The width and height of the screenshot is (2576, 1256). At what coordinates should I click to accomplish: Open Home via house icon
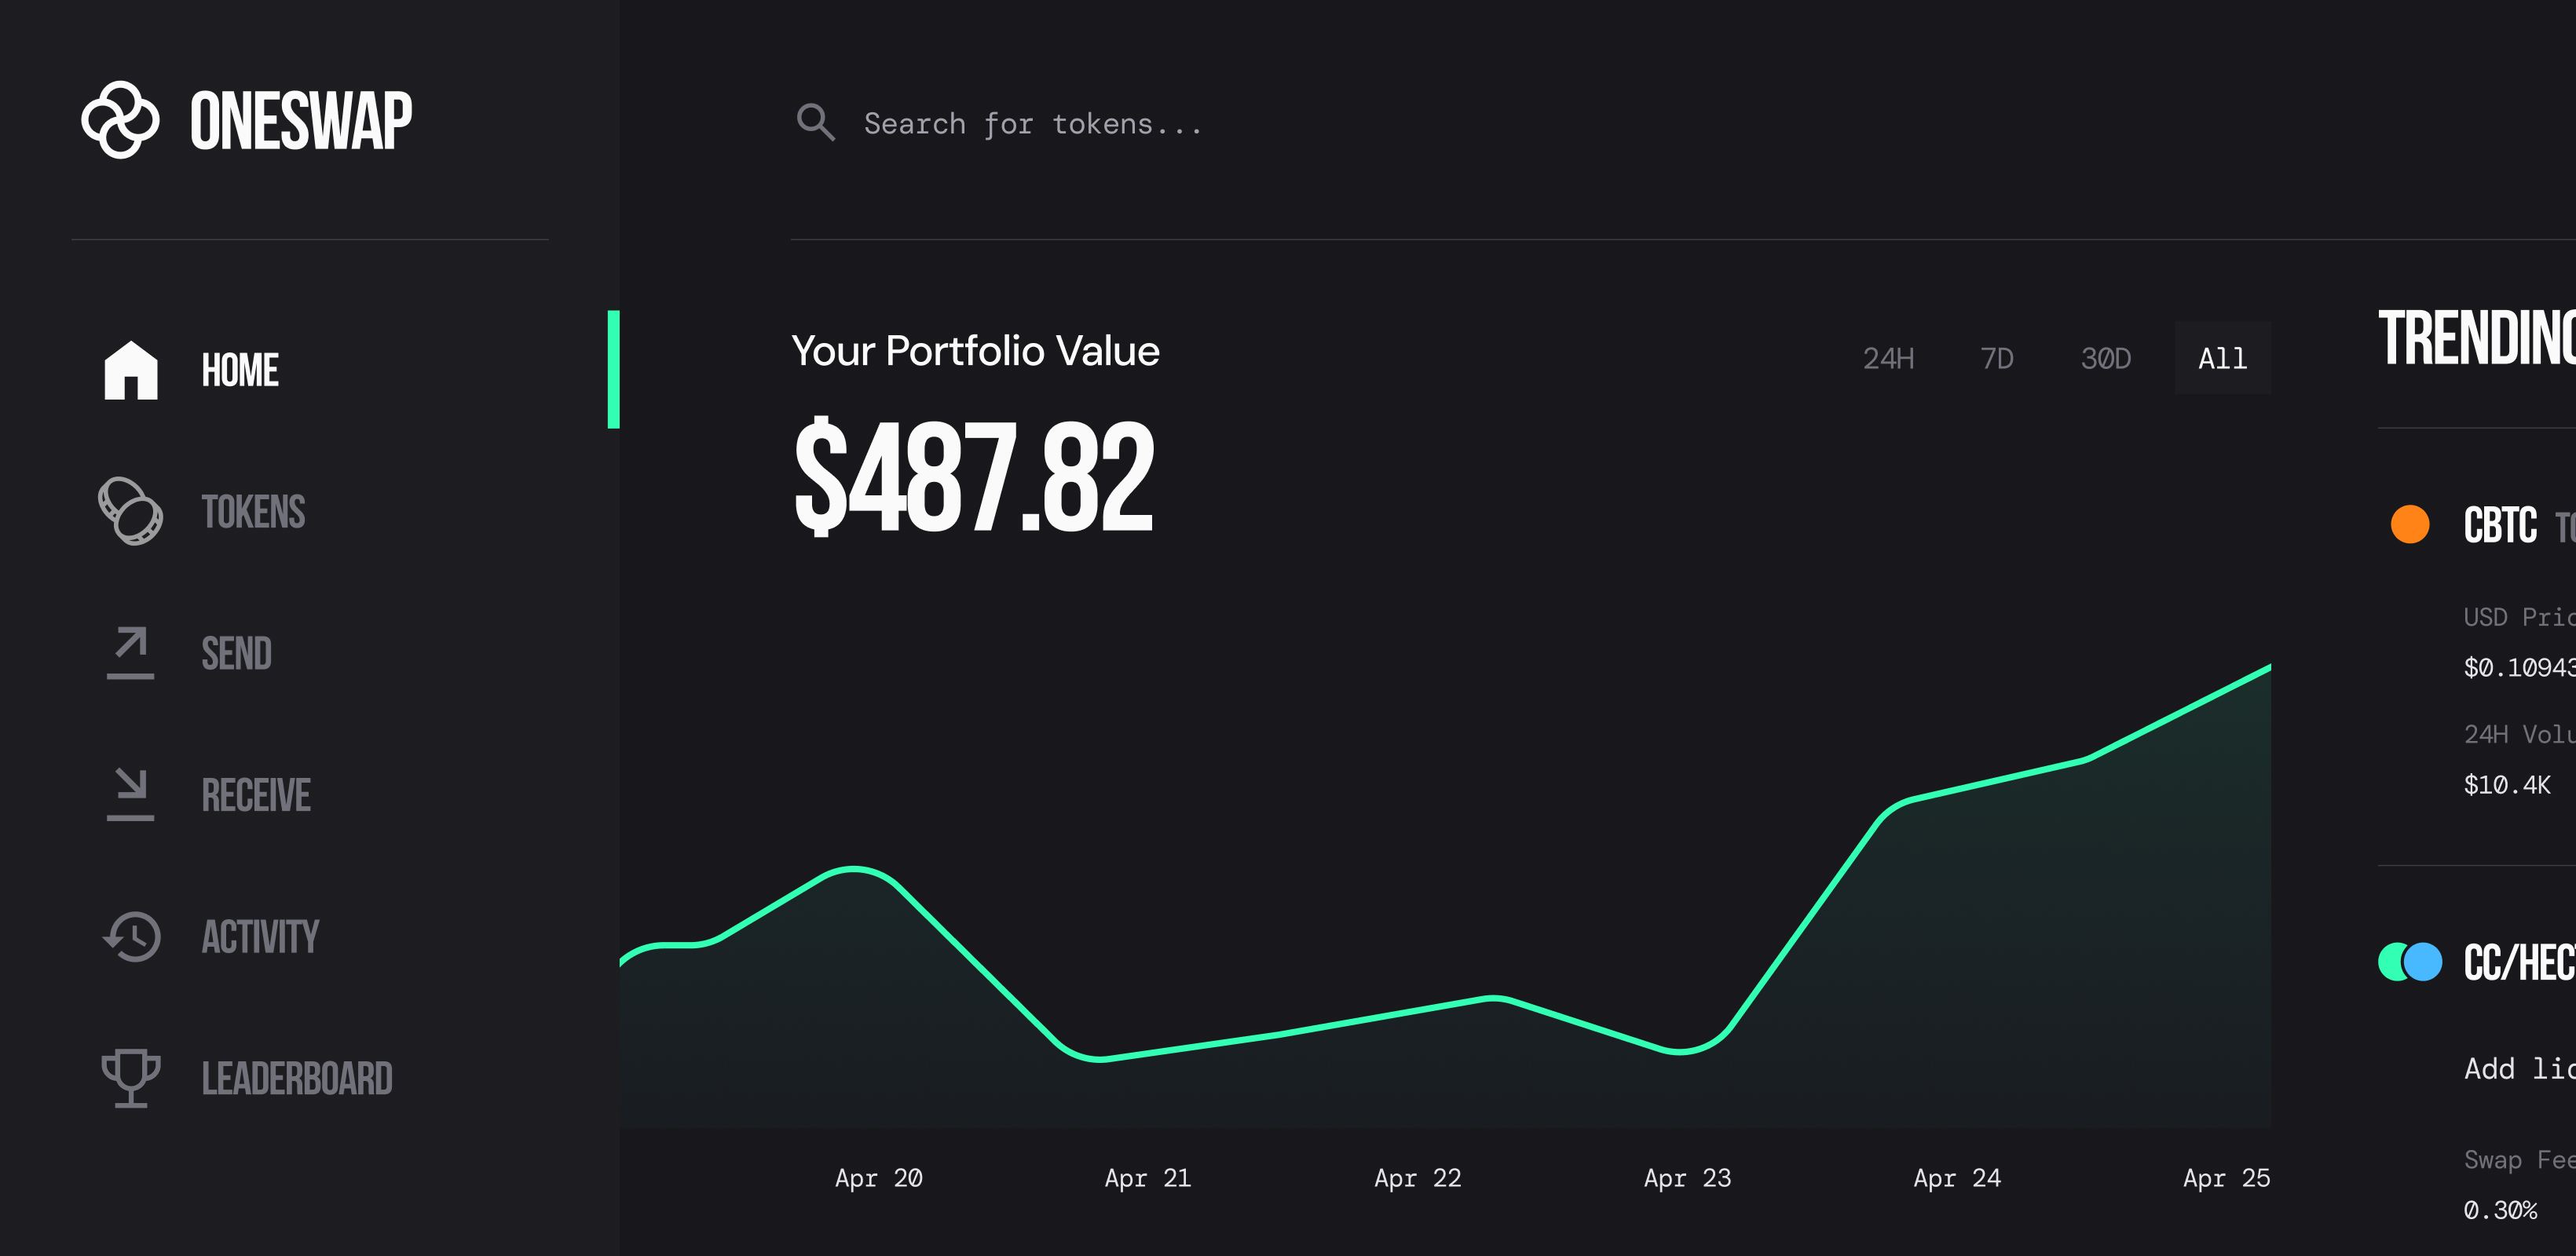click(x=131, y=370)
